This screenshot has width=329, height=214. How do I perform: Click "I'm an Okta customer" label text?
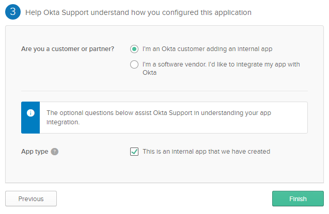(207, 49)
